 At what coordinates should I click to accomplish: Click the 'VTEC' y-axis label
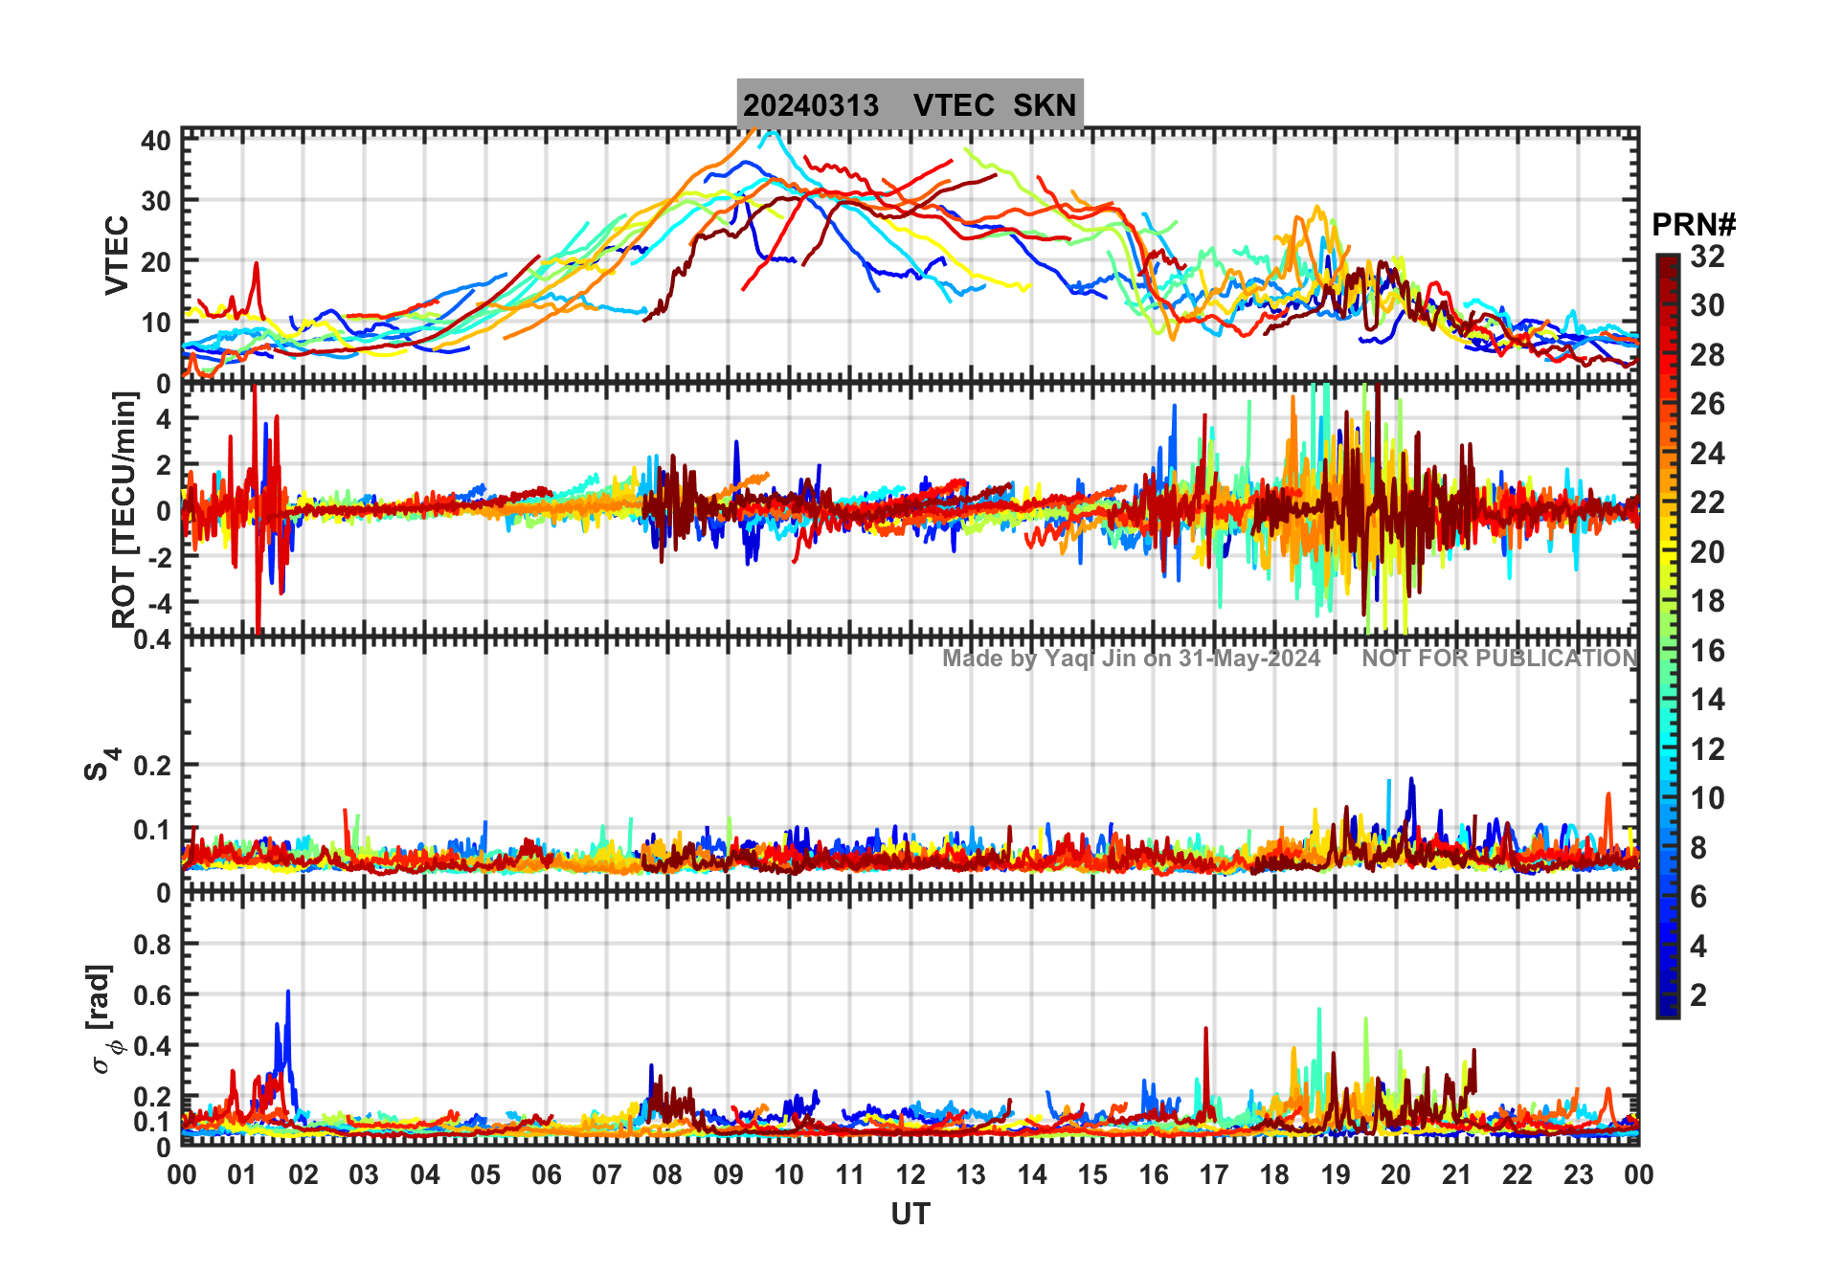117,255
